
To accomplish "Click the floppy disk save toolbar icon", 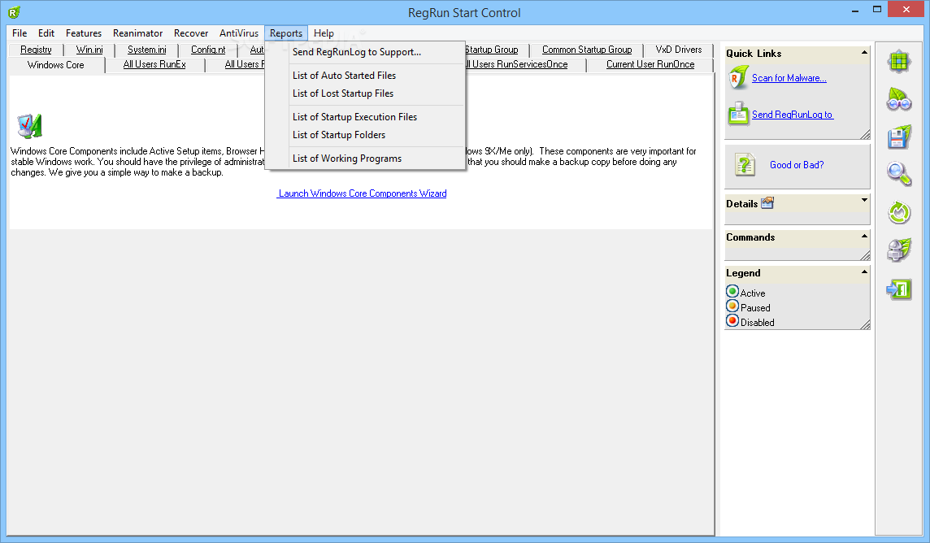I will 899,137.
